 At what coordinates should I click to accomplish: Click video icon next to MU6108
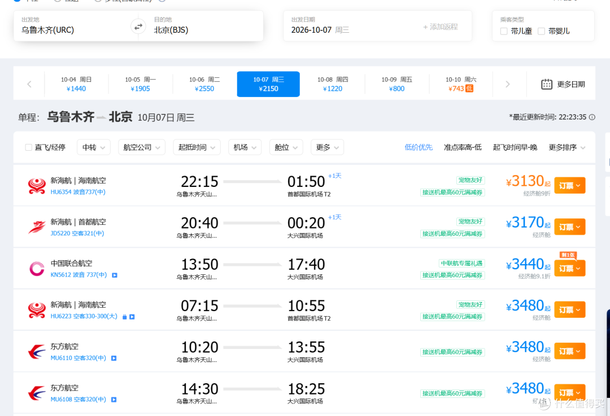click(114, 399)
